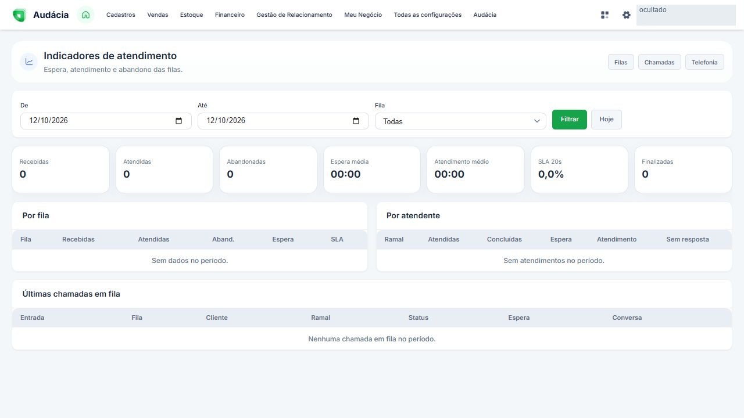The width and height of the screenshot is (744, 418).
Task: Open the apps grid icon
Action: coord(604,15)
